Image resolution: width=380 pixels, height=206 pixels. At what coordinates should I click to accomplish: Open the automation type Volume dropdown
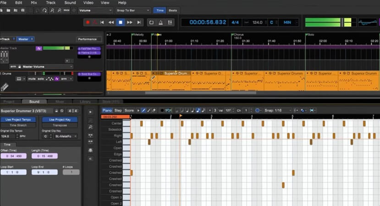(x=95, y=11)
